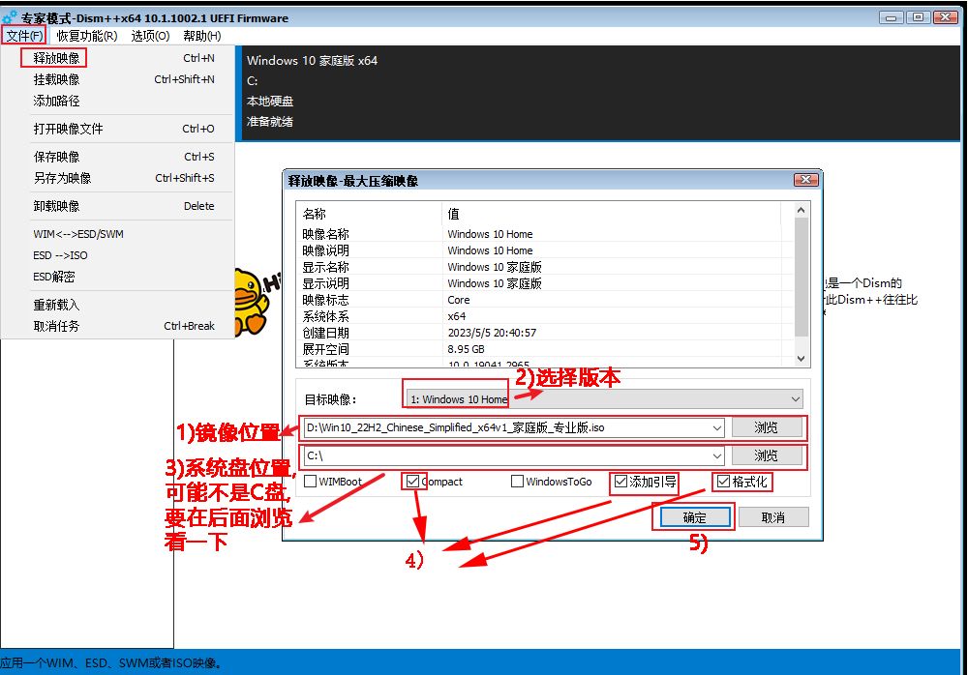Click the Dism++ gear app icon in title bar
This screenshot has width=968, height=675.
pos(12,17)
